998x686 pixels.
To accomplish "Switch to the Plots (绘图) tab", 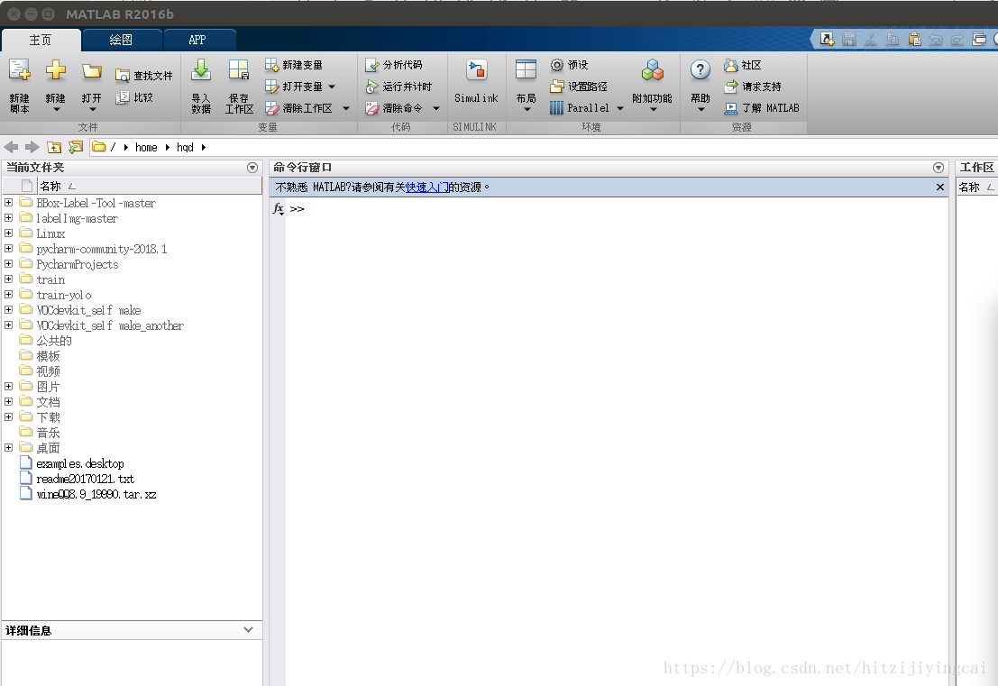I will click(121, 40).
